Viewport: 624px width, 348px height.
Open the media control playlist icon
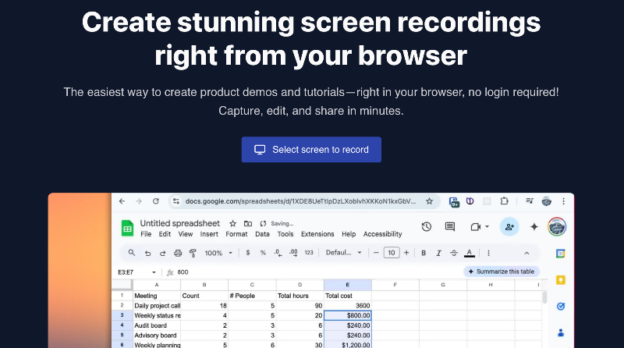pyautogui.click(x=530, y=201)
